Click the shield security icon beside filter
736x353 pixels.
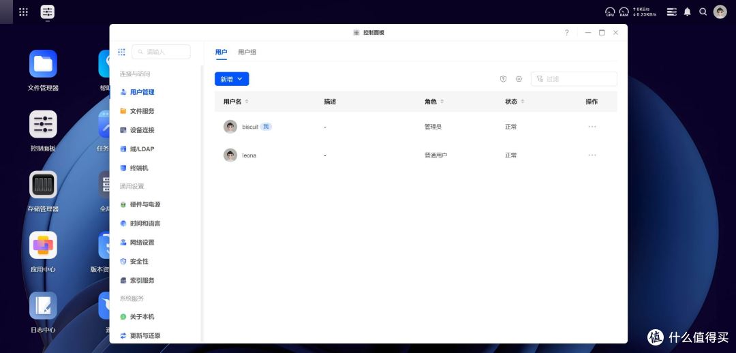(x=503, y=79)
